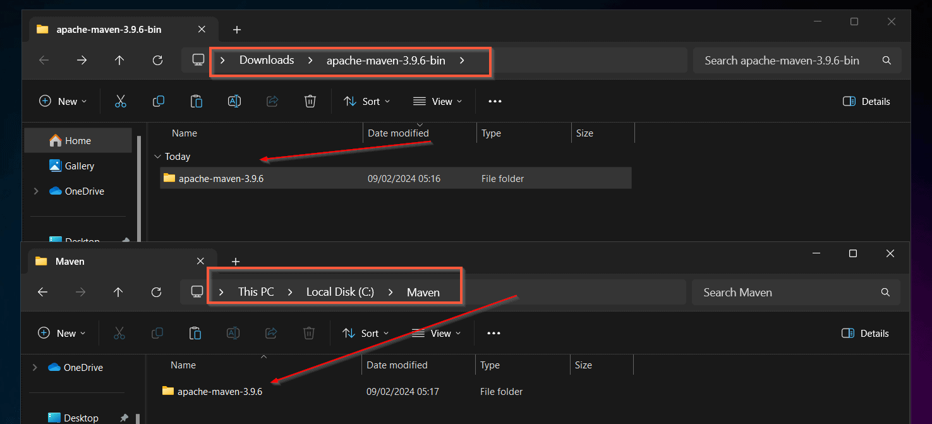932x424 pixels.
Task: Click Local Disk (C:) in the breadcrumb
Action: pyautogui.click(x=340, y=292)
